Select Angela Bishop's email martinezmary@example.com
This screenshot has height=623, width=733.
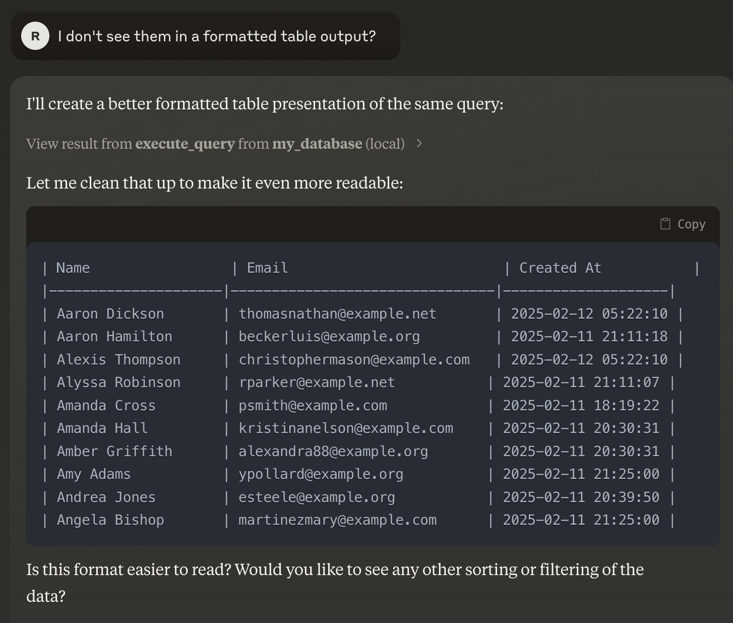(x=338, y=520)
